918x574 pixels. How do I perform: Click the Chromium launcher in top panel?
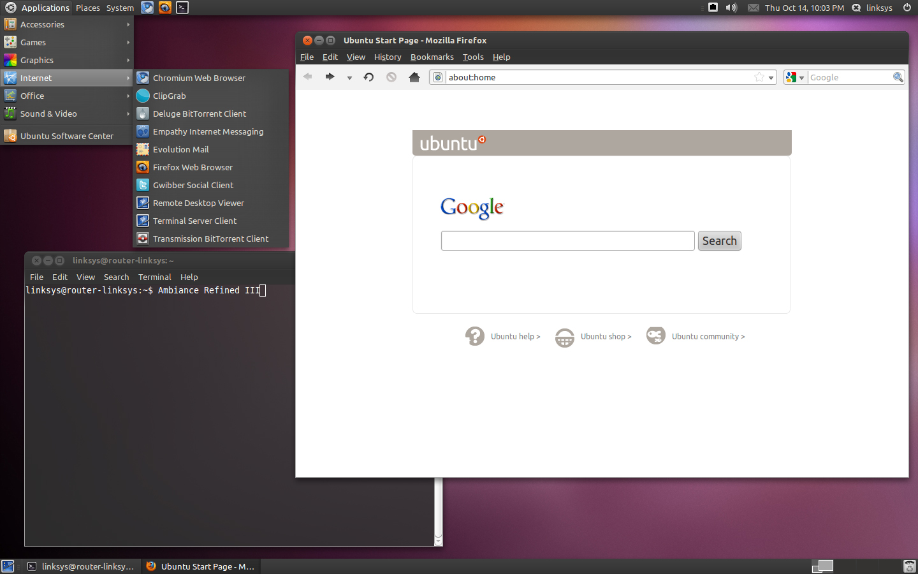click(147, 8)
